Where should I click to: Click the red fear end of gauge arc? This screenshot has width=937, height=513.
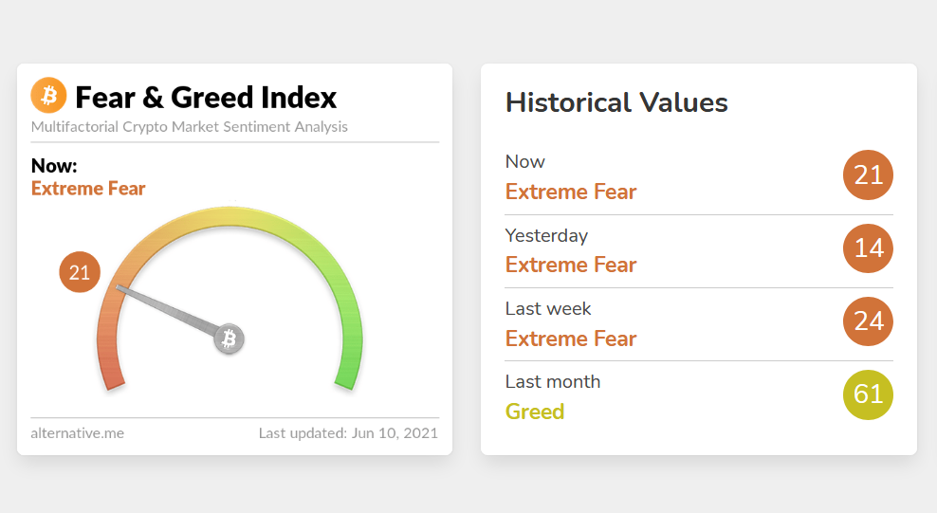110,365
